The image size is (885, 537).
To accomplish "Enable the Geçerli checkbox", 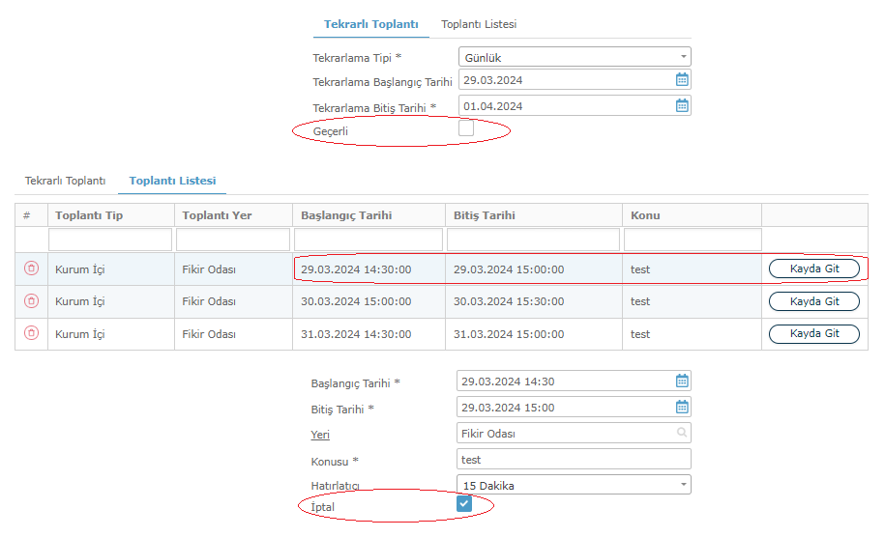I will click(x=466, y=128).
